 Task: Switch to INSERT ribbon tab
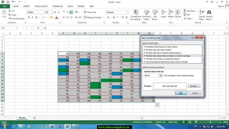point(26,6)
